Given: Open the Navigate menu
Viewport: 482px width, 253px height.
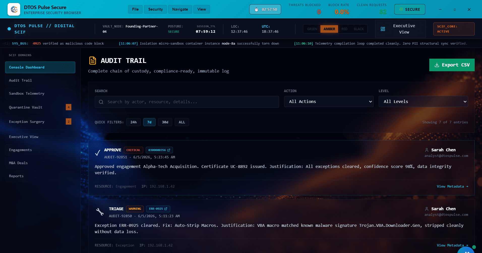Looking at the screenshot, I should click(x=180, y=9).
